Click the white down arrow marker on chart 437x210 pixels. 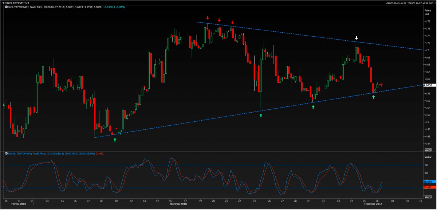[x=357, y=38]
